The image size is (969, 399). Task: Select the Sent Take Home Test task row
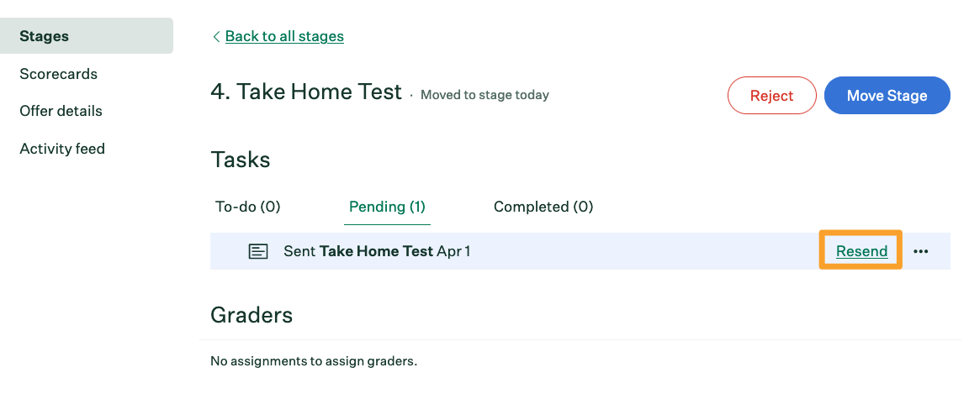click(580, 251)
